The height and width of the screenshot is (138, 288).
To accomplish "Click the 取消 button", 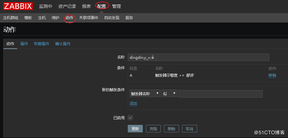I will coord(190,128).
